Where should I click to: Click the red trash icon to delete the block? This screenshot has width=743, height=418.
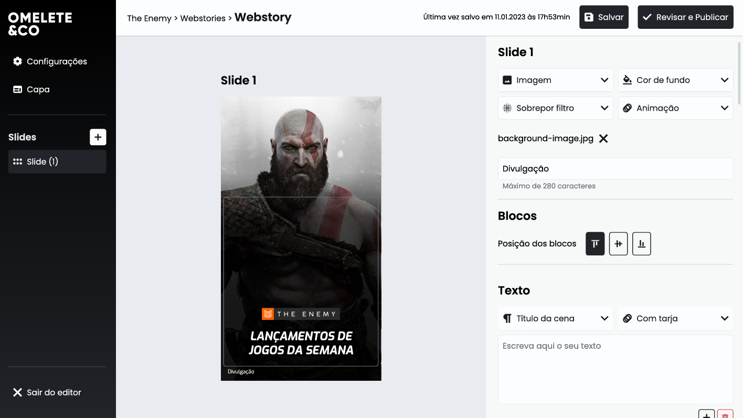pyautogui.click(x=725, y=414)
